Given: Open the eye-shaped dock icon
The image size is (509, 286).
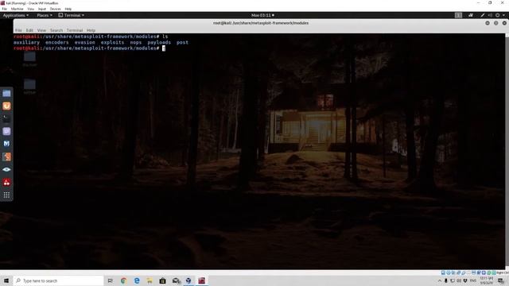Looking at the screenshot, I should tap(6, 169).
